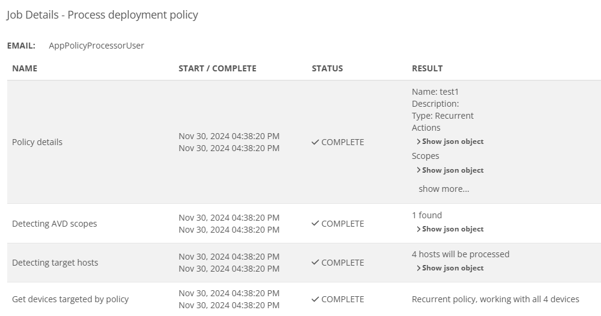Click the AppPolicyProcessorUser email value
601x316 pixels.
[x=96, y=46]
